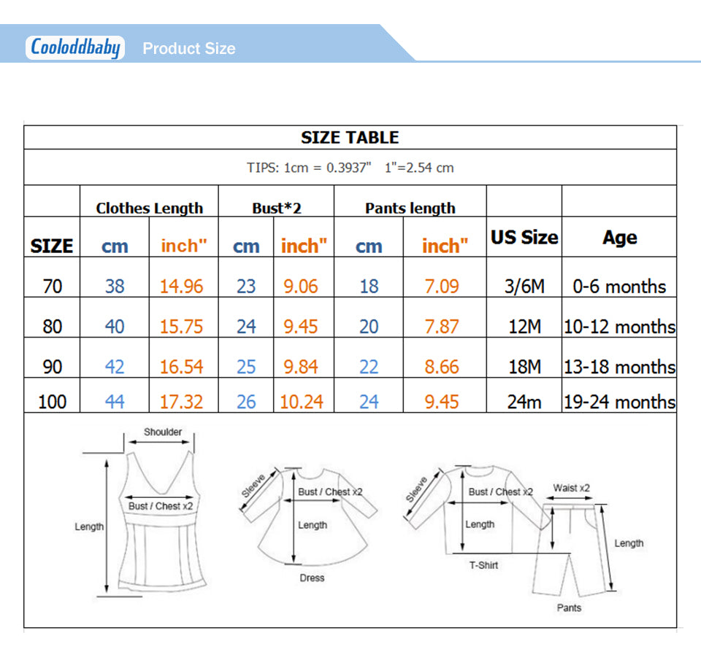701x657 pixels.
Task: Select the 3/6M US size cell
Action: [x=524, y=287]
